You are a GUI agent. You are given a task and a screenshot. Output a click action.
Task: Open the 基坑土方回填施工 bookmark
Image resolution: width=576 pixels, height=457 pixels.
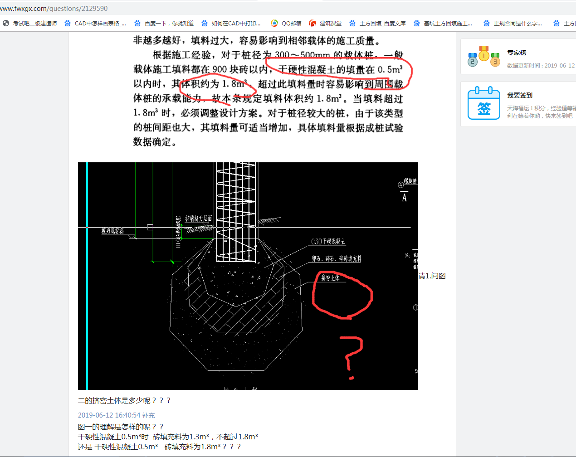(x=443, y=23)
